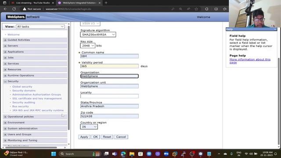Open the zoom magnifier icon in address bar
Image resolution: width=281 pixels, height=158 pixels.
[x=180, y=9]
